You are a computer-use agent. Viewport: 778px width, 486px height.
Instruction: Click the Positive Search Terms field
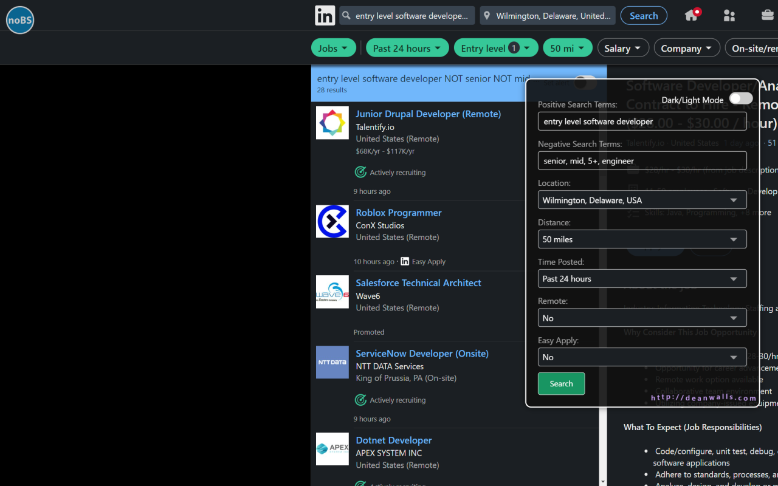point(642,121)
